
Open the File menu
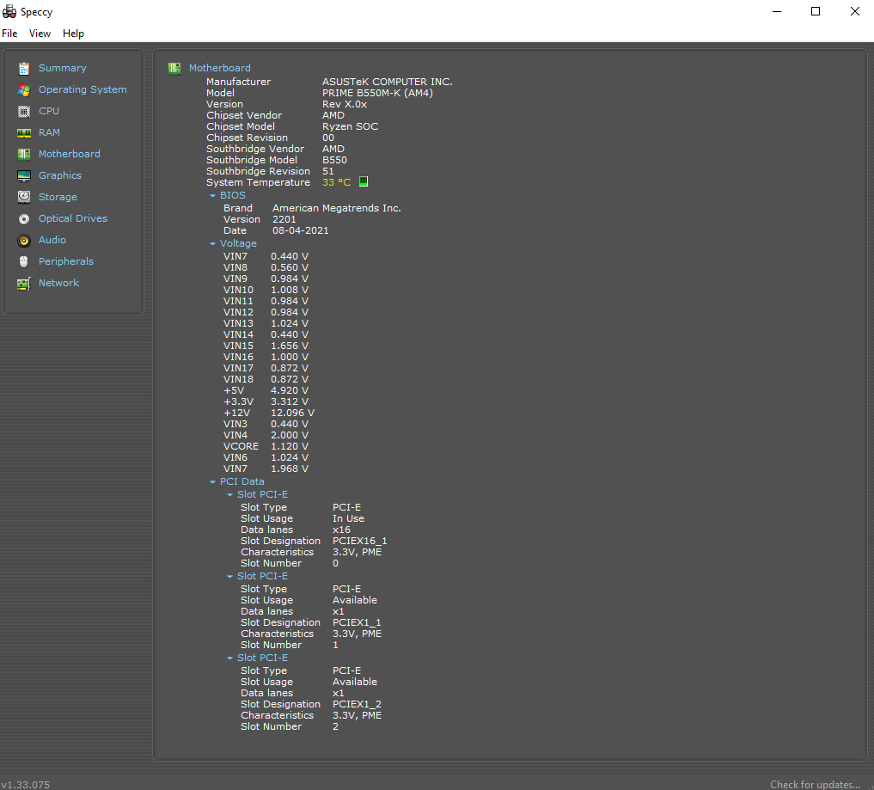pyautogui.click(x=9, y=34)
